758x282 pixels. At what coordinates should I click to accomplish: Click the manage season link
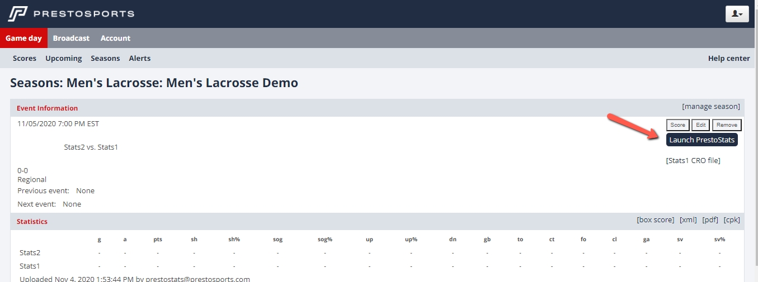pyautogui.click(x=710, y=106)
